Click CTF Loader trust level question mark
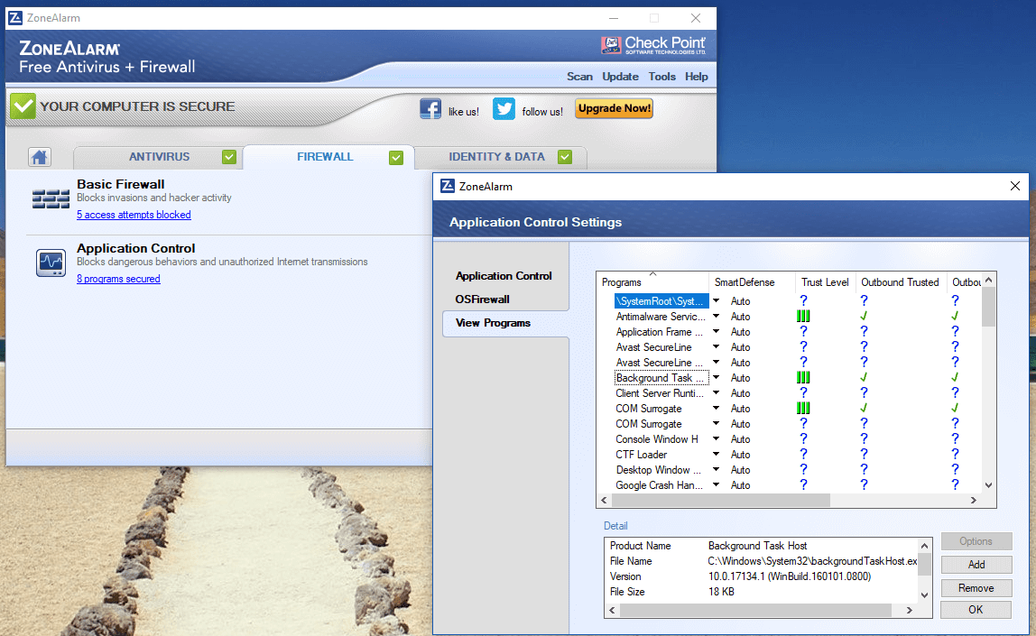This screenshot has width=1036, height=636. pyautogui.click(x=803, y=455)
